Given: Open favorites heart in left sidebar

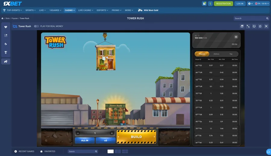Looking at the screenshot, I should pyautogui.click(x=6, y=27).
